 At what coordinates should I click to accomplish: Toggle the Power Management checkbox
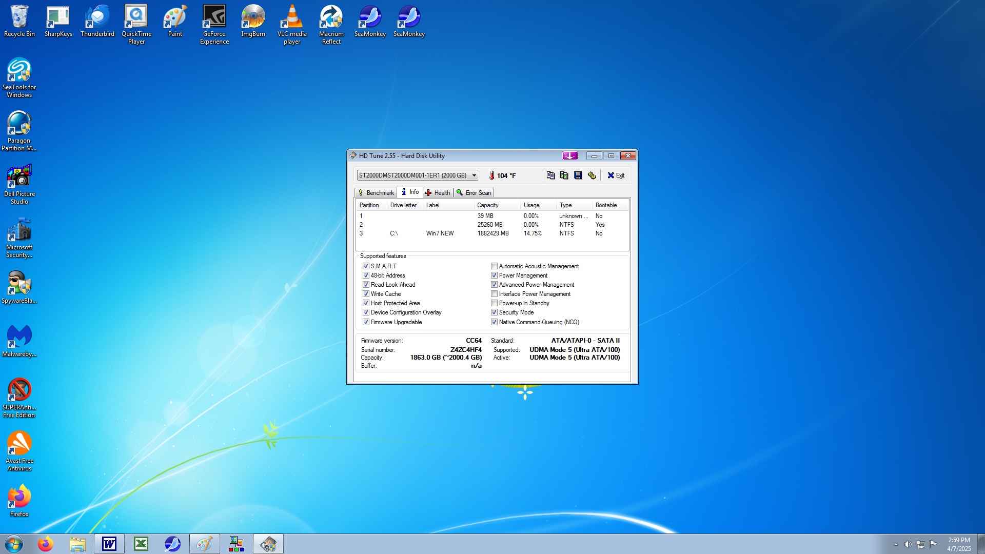(494, 275)
